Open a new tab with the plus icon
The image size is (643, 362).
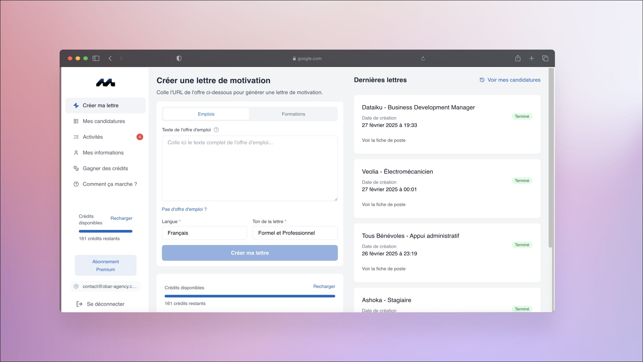pos(531,58)
